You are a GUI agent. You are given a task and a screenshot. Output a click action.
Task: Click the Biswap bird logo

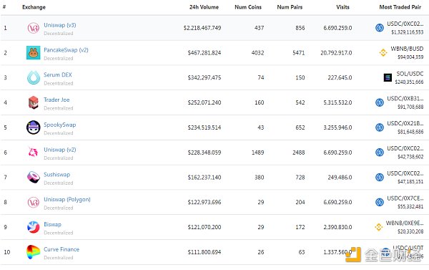[x=34, y=227]
